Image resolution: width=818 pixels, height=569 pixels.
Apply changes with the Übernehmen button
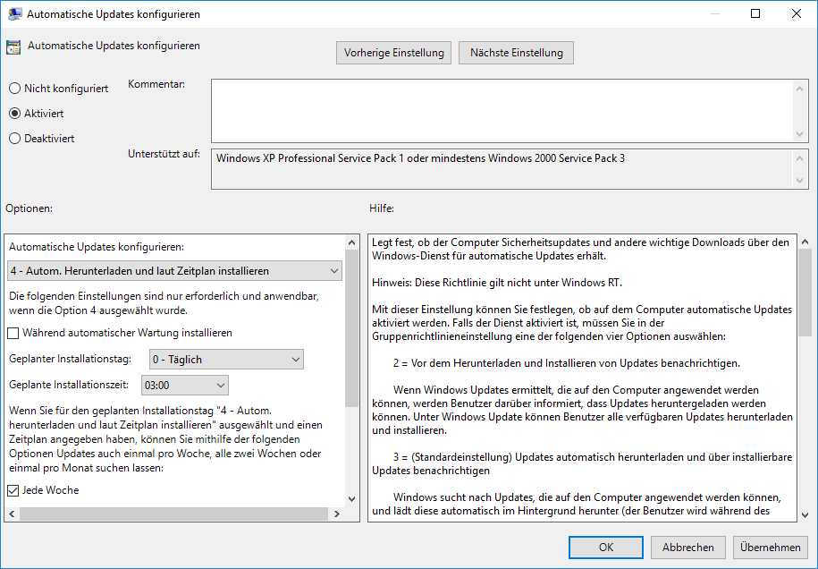pyautogui.click(x=770, y=548)
